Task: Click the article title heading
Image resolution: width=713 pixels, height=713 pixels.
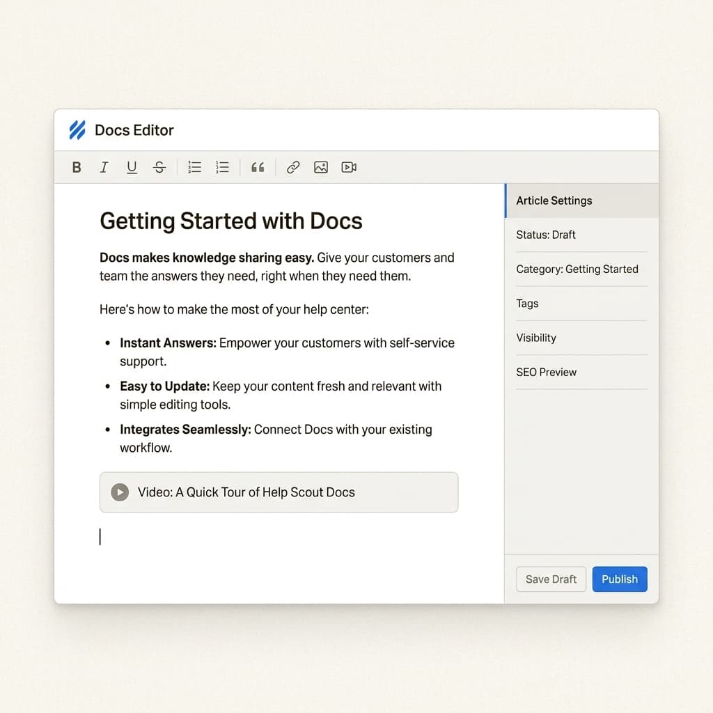Action: pos(231,221)
